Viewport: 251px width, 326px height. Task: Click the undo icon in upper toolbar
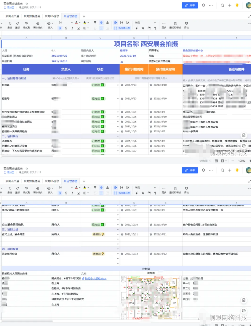click(10, 23)
